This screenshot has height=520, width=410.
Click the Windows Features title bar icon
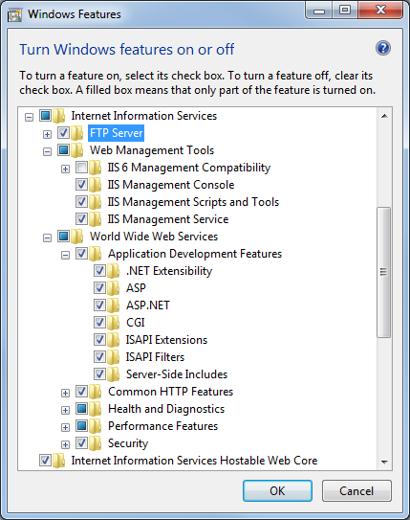coord(14,15)
